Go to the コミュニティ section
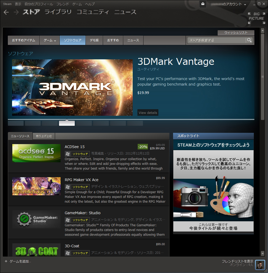Screen dimensions: 268x273 point(93,12)
